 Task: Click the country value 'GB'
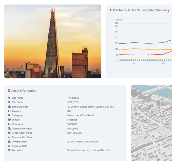(x=69, y=111)
